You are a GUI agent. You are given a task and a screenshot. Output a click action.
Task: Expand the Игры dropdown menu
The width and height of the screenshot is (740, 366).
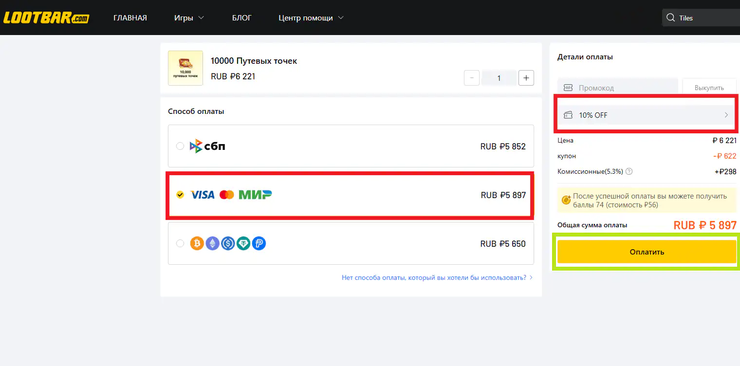189,18
